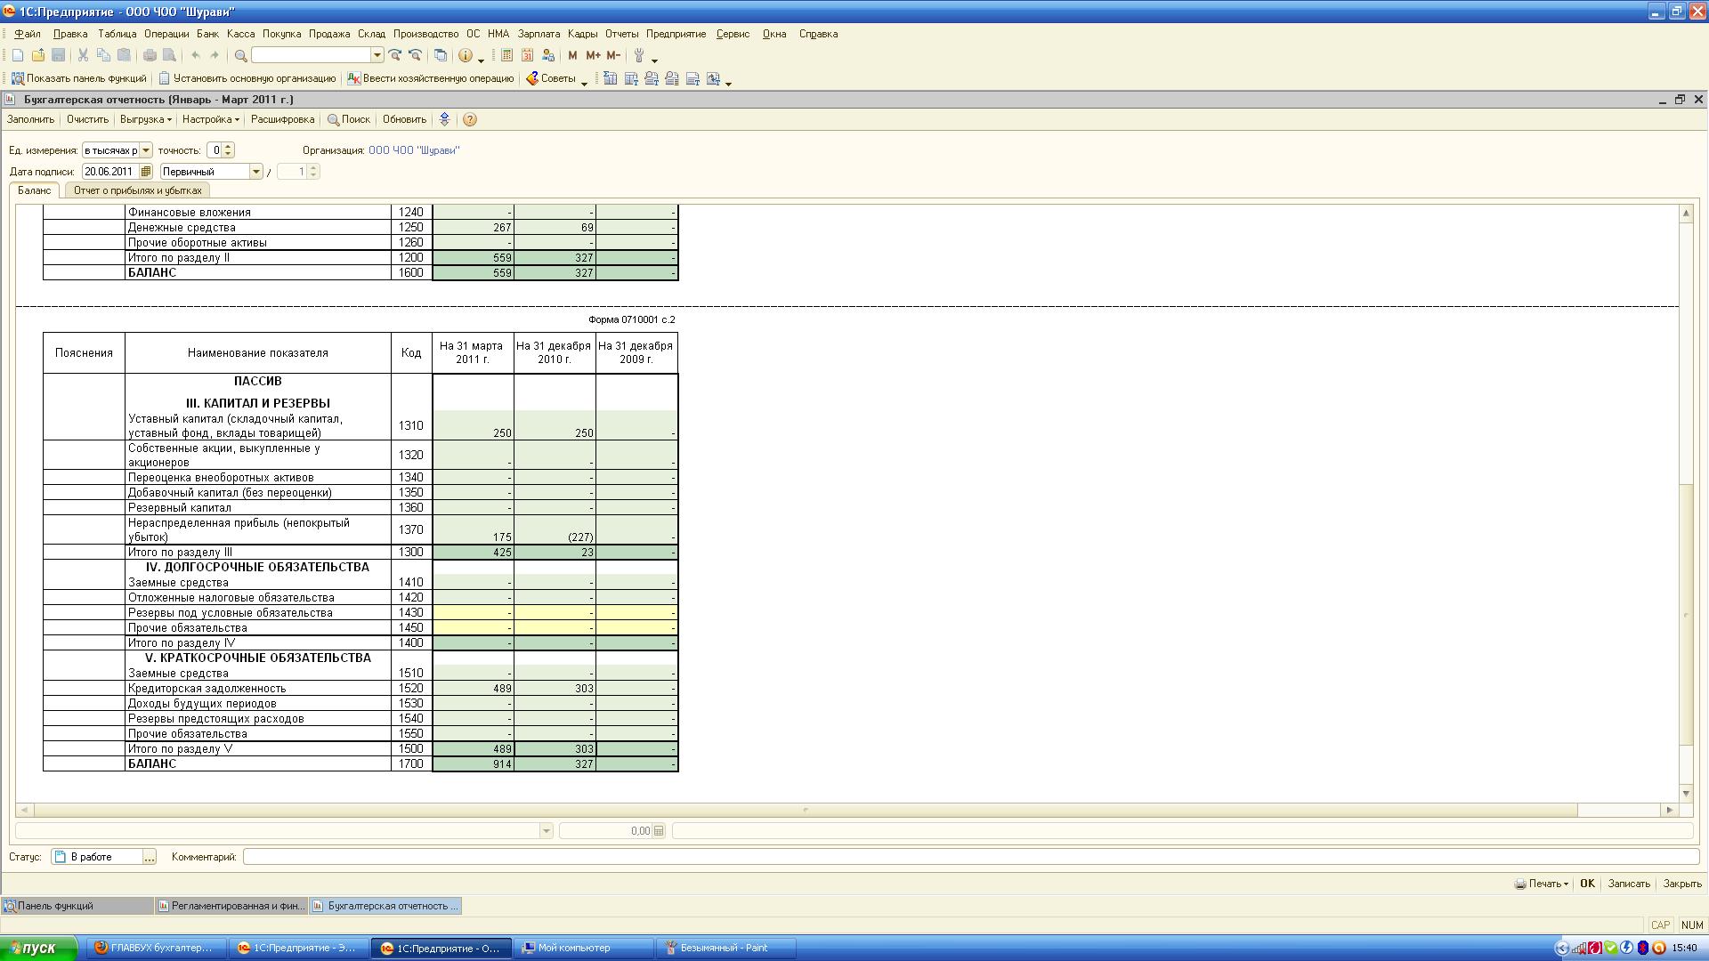1709x961 pixels.
Task: Click the main toolbar search input box
Action: [312, 55]
